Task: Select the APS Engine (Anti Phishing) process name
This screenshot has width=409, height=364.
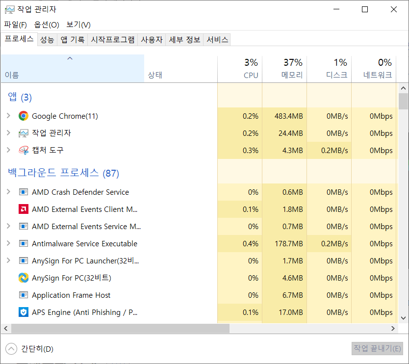Action: [84, 312]
